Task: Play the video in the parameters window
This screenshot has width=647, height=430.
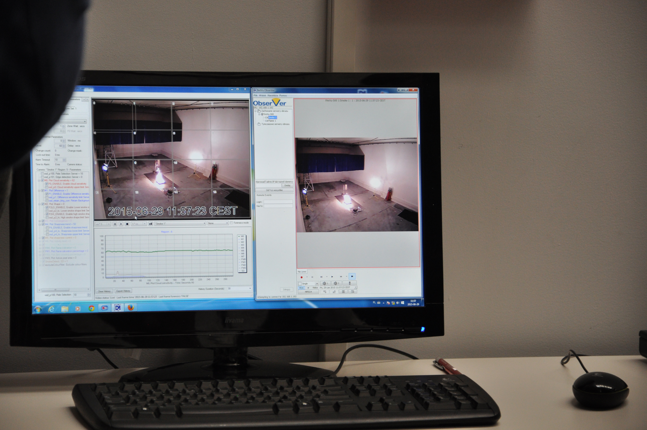Action: pyautogui.click(x=121, y=224)
